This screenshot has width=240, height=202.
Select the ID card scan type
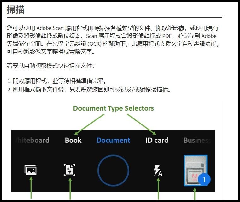pyautogui.click(x=157, y=140)
